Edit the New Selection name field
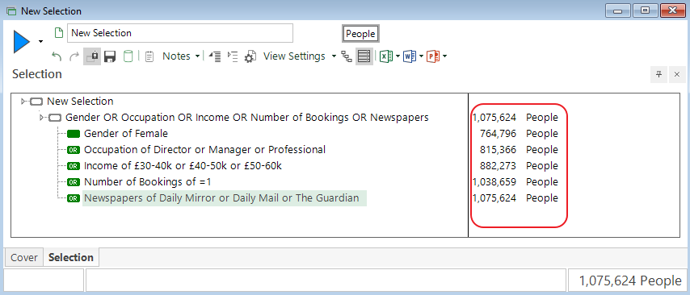690x295 pixels. [180, 33]
